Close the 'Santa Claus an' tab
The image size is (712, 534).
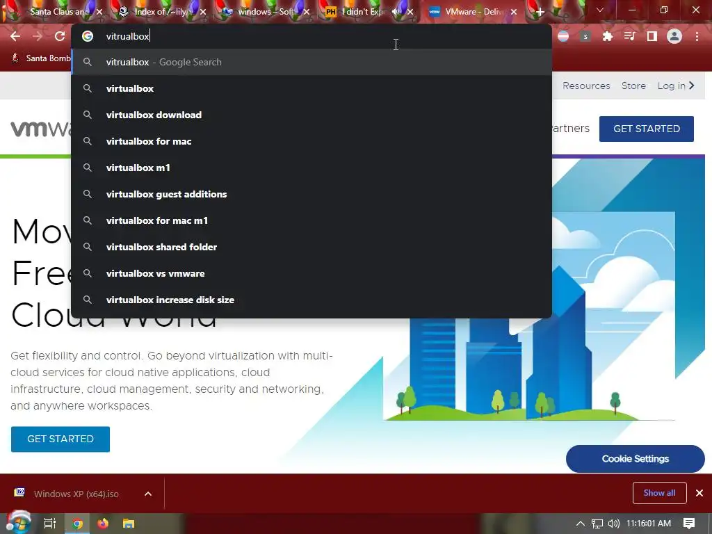tap(99, 12)
